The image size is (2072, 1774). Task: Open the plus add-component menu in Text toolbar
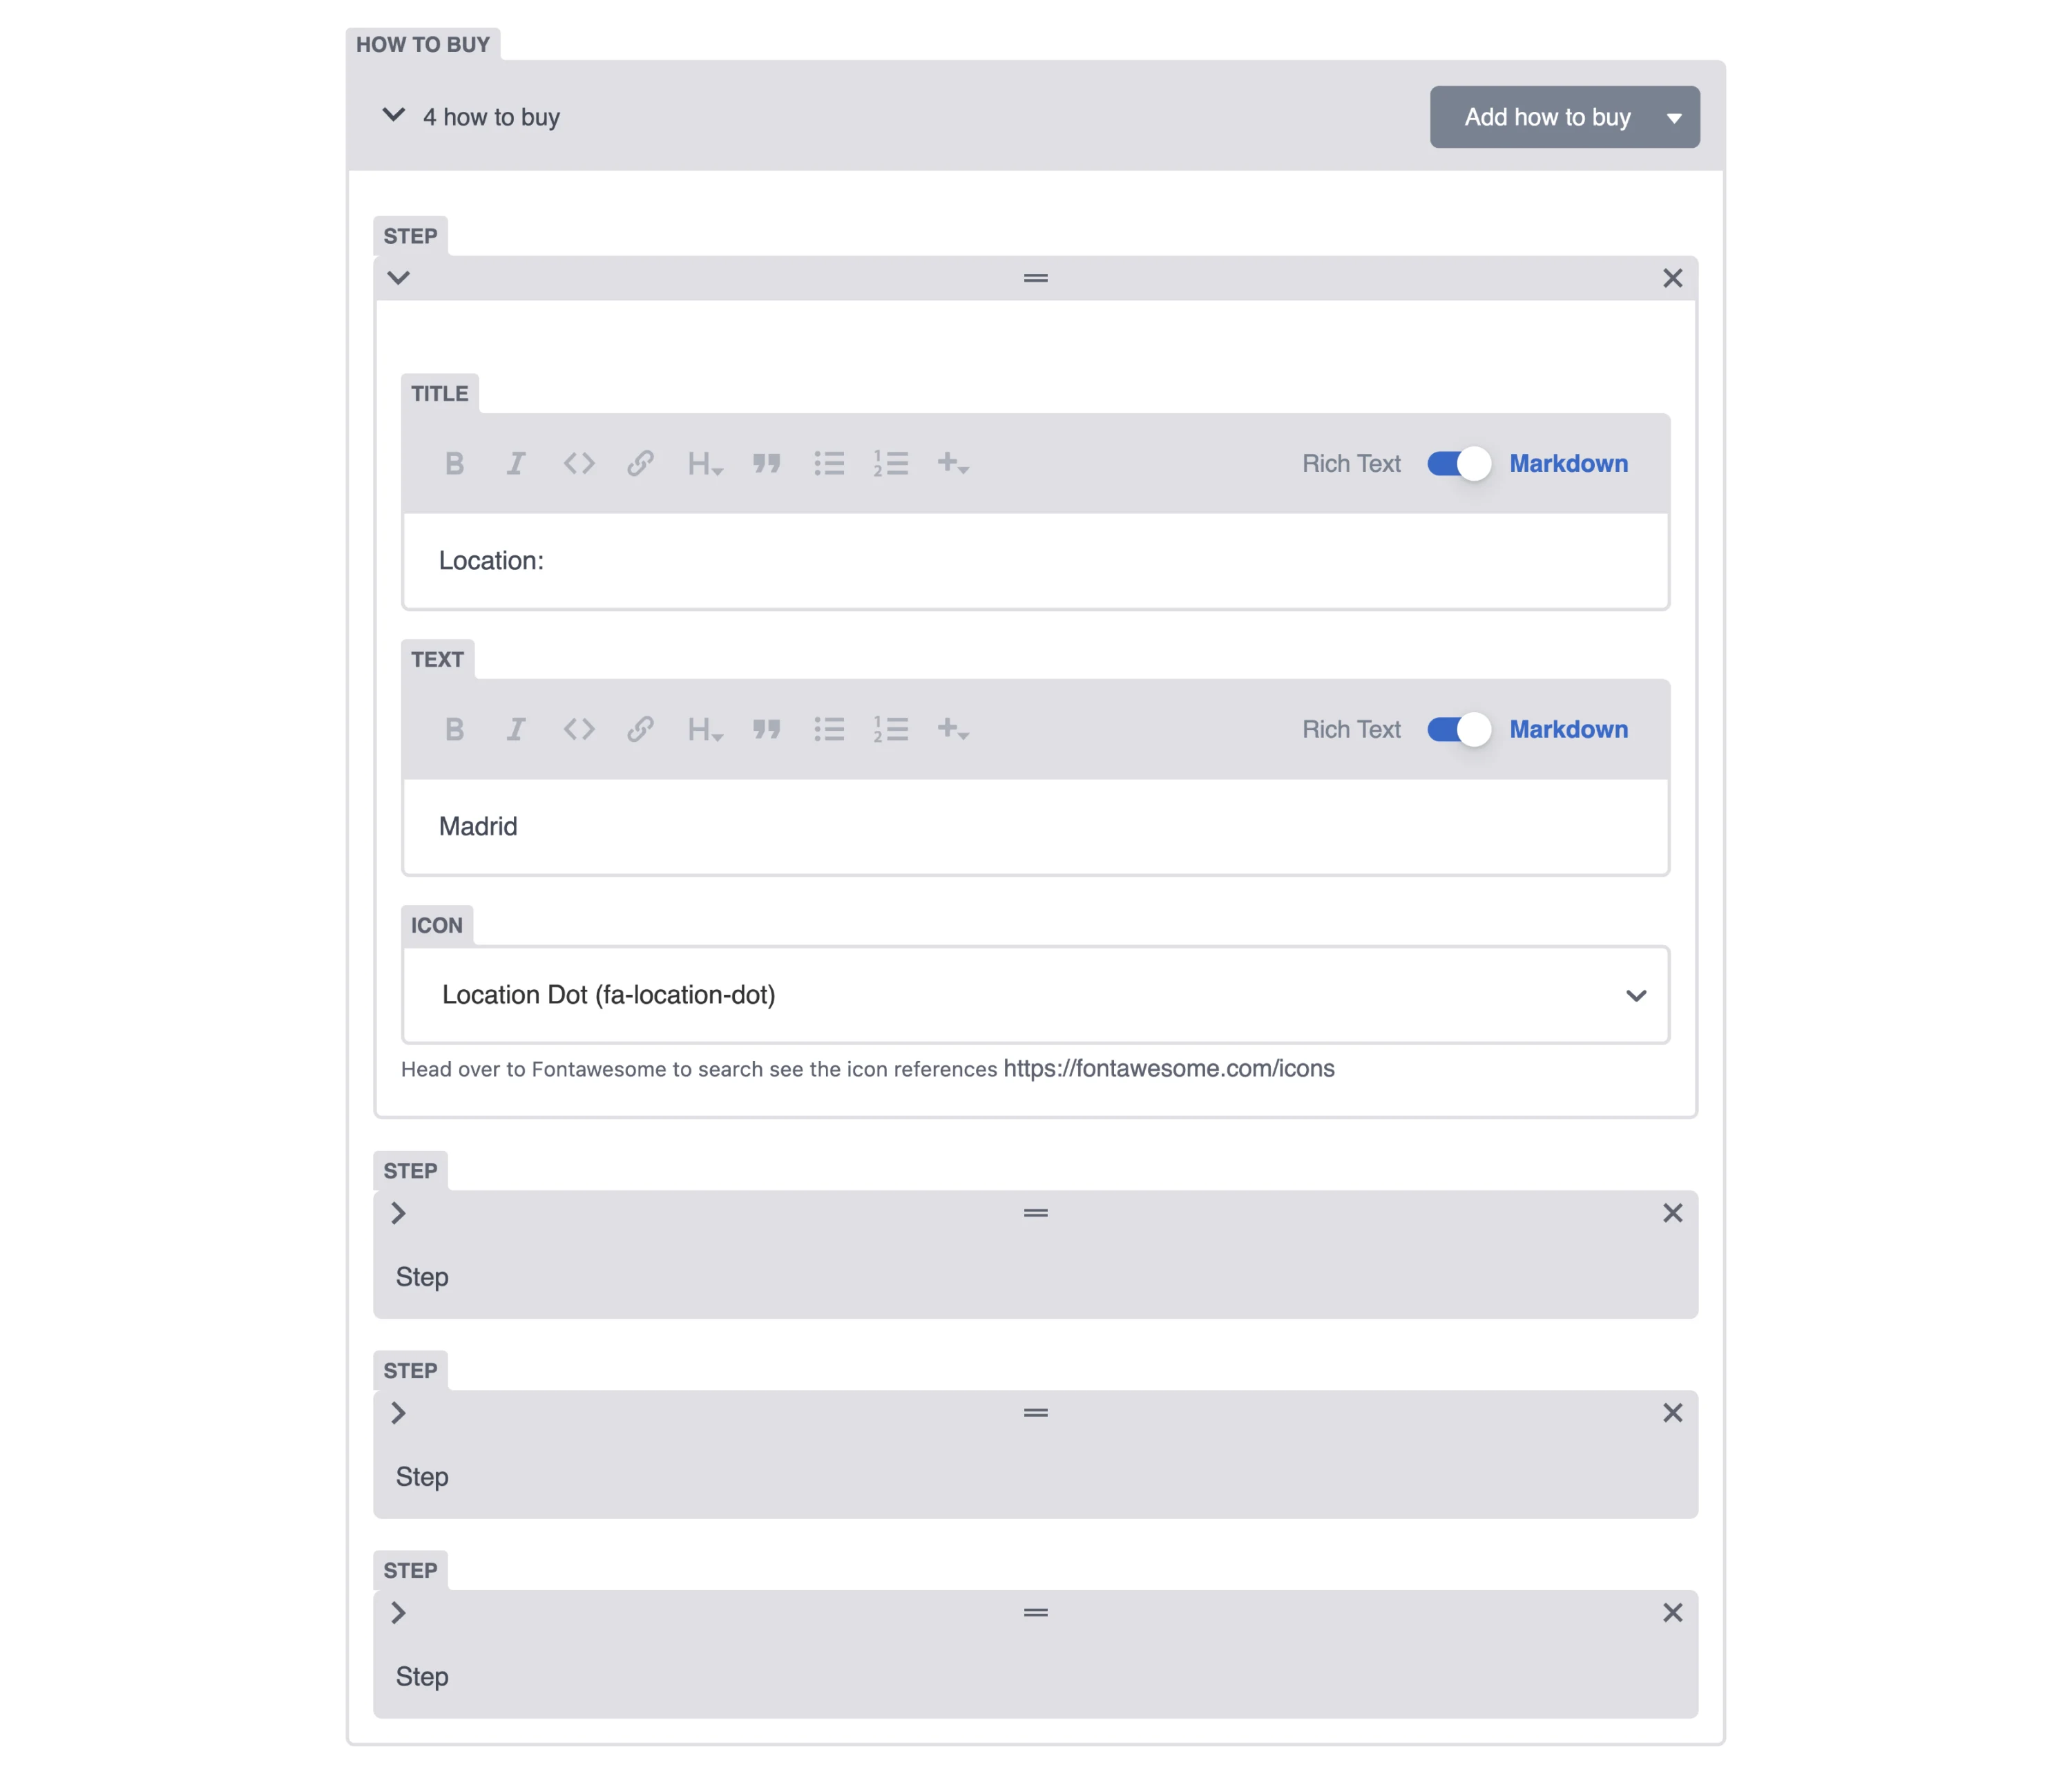click(x=953, y=729)
